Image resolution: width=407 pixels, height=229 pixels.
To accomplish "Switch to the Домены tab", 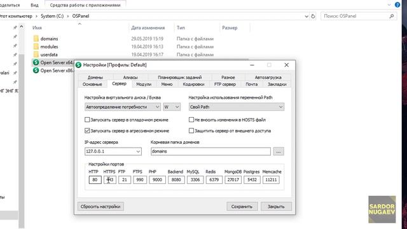I will click(95, 78).
